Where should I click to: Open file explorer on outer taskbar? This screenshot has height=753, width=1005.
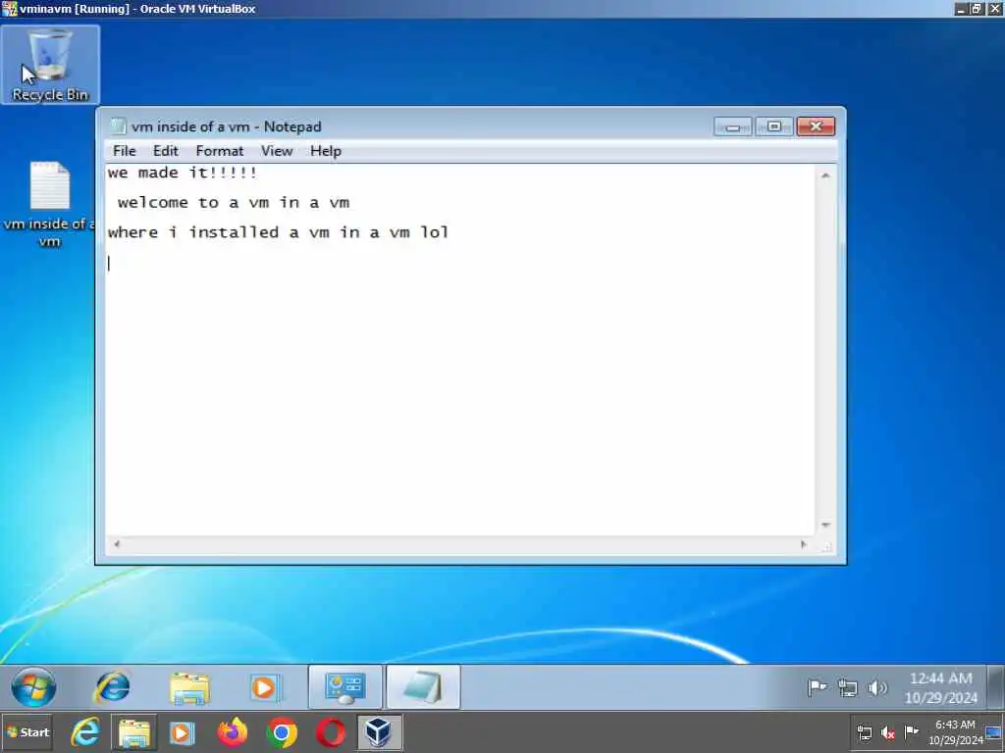(133, 732)
